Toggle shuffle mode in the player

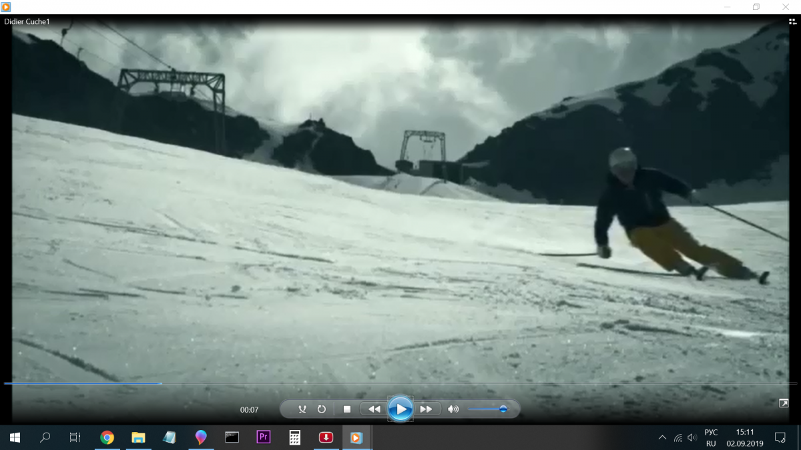(302, 409)
